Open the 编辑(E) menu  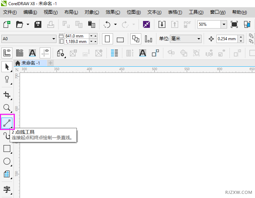[30, 12]
